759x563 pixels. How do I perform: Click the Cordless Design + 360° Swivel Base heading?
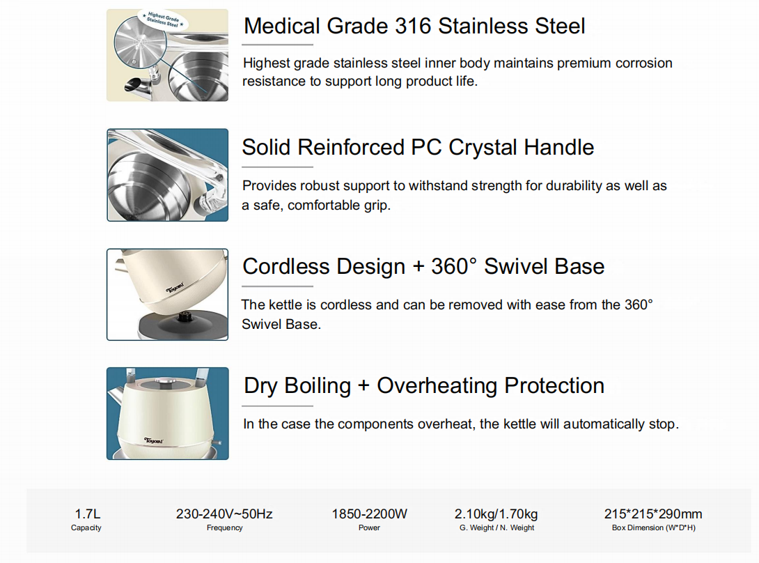click(x=423, y=266)
